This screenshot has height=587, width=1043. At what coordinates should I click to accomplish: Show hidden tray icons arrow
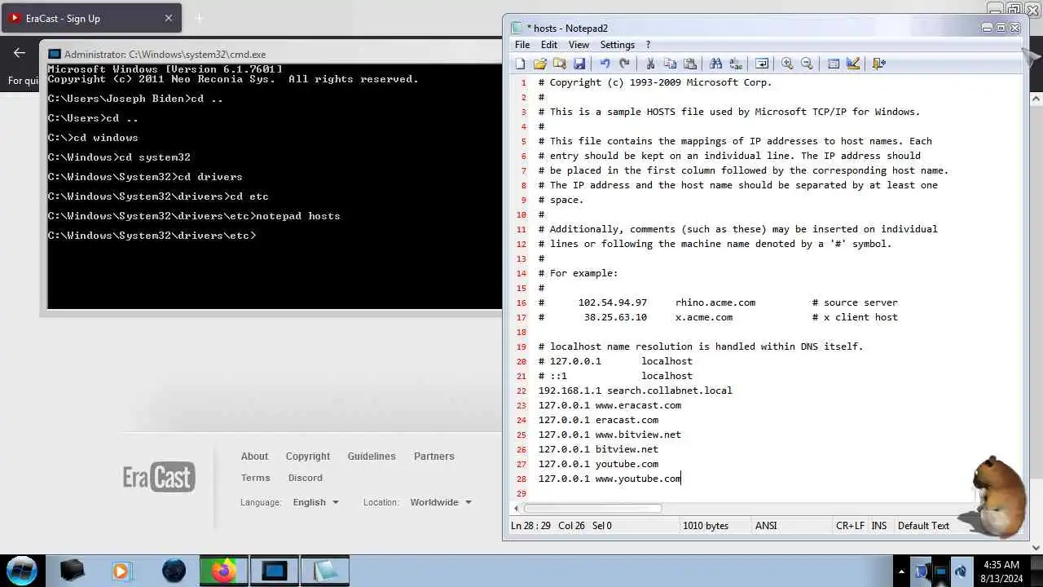pyautogui.click(x=900, y=571)
